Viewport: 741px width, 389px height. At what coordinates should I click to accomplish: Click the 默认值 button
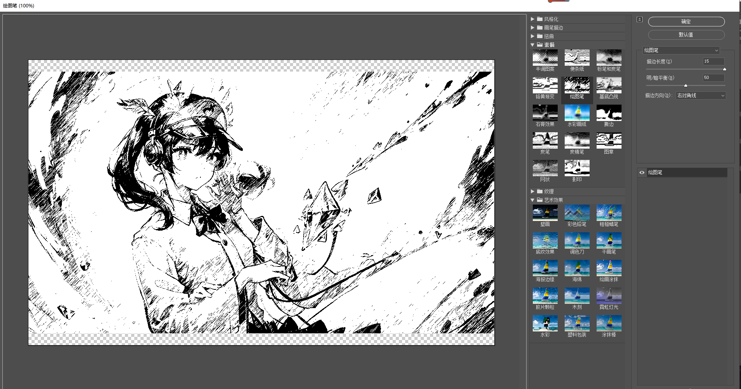[686, 35]
